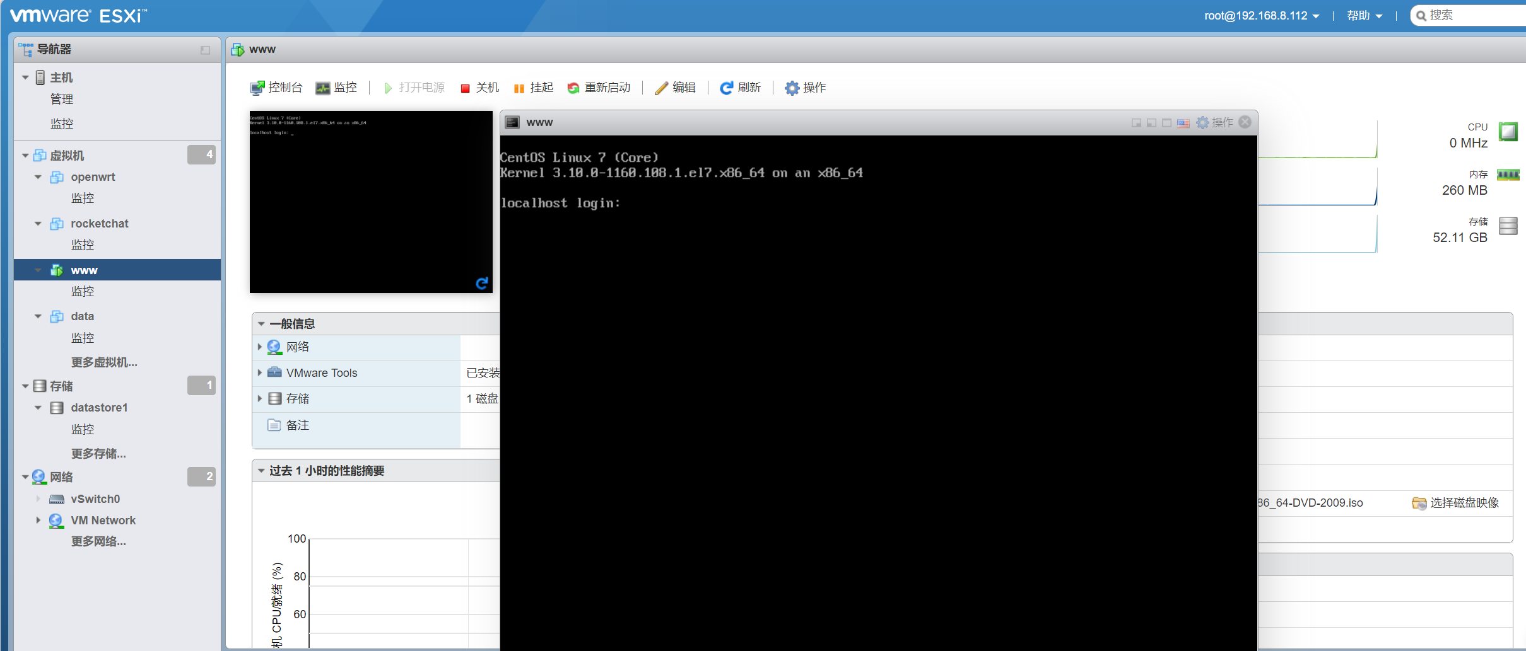This screenshot has height=651, width=1526.
Task: Open the 帮助 help dropdown menu
Action: coord(1365,16)
